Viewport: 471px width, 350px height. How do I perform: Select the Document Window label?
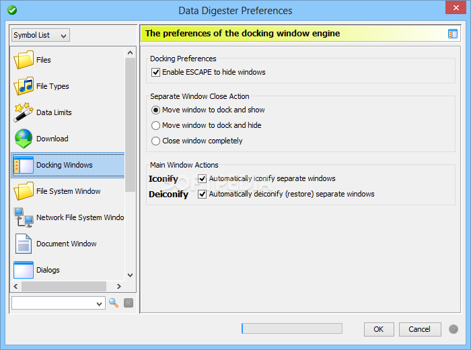pos(67,244)
